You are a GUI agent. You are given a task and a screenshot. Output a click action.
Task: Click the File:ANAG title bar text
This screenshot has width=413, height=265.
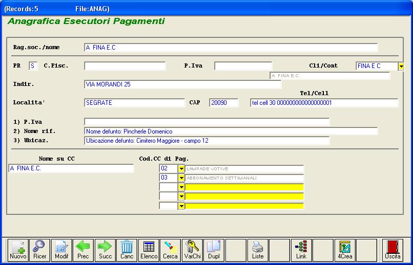coord(92,9)
